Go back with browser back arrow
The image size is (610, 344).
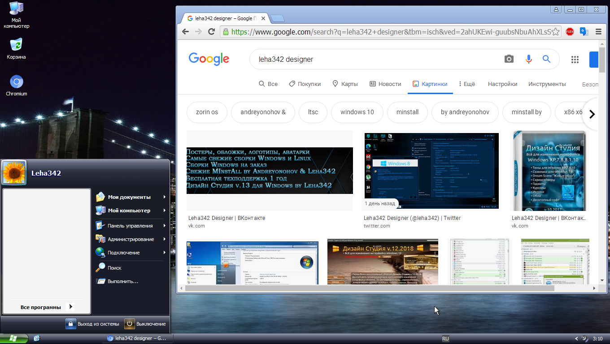185,32
